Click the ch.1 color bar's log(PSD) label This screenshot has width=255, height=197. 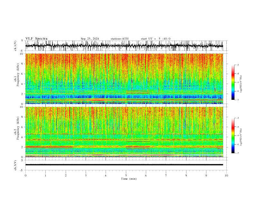pos(241,84)
